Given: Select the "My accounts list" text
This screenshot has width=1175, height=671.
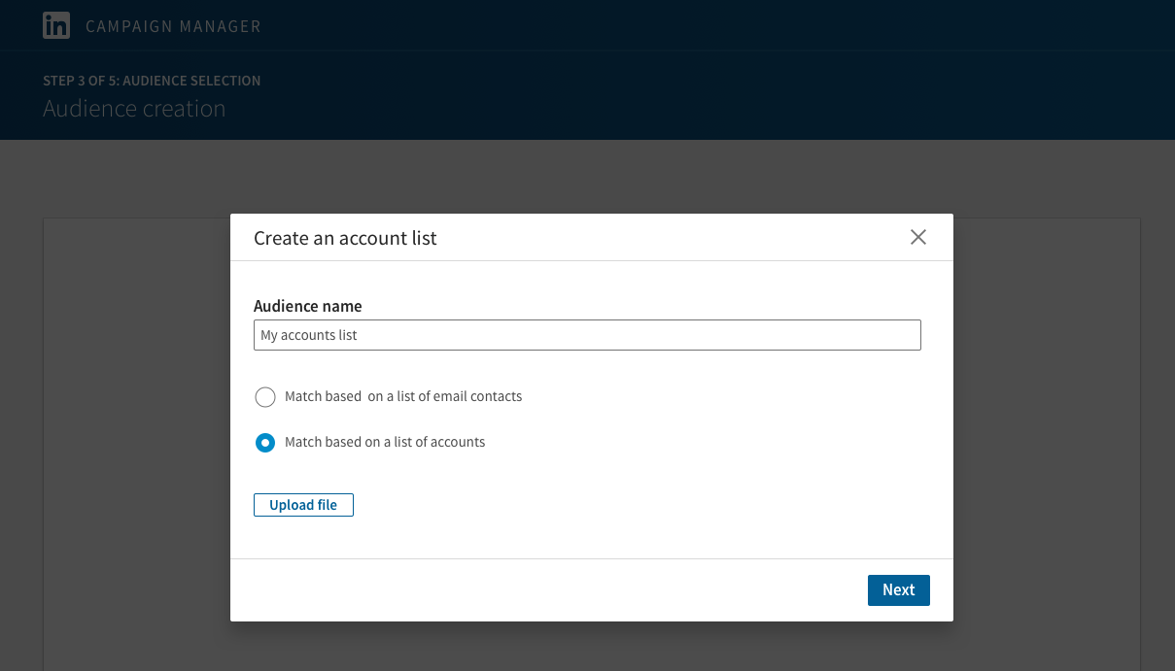Looking at the screenshot, I should pos(309,335).
